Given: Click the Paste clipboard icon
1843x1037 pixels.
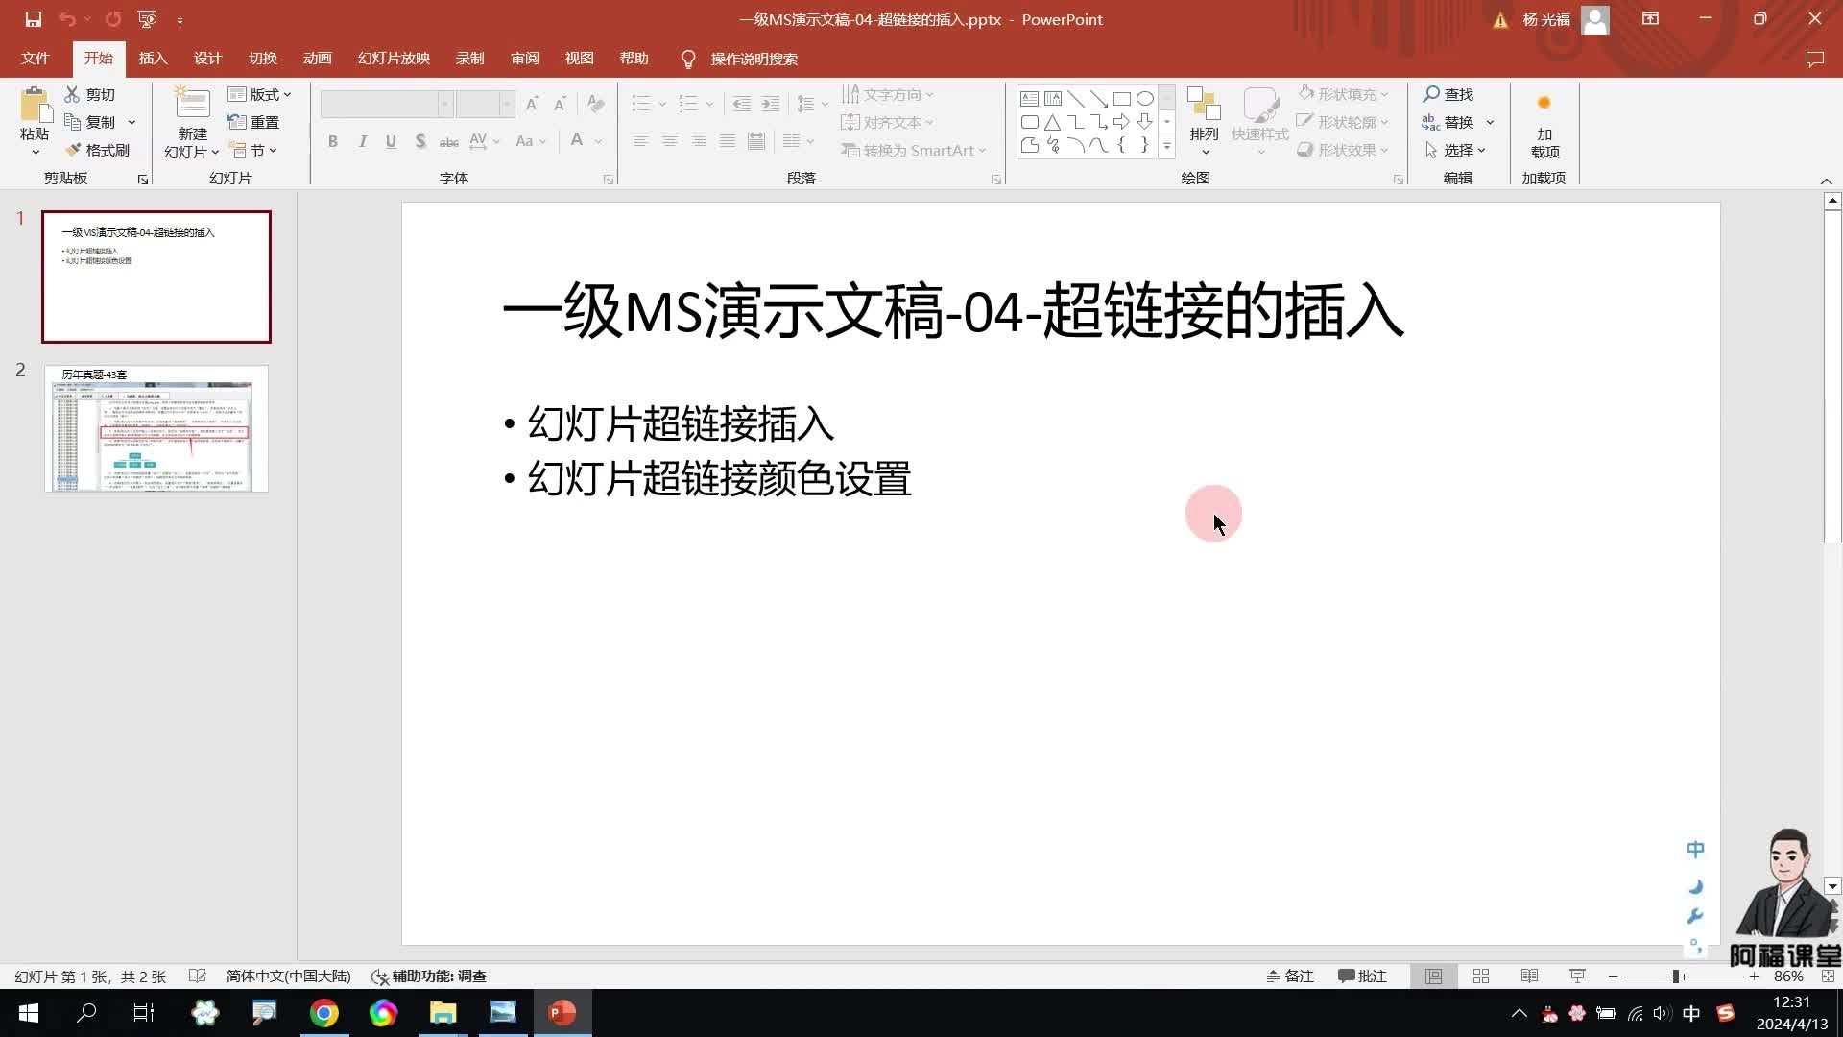Looking at the screenshot, I should 35,106.
